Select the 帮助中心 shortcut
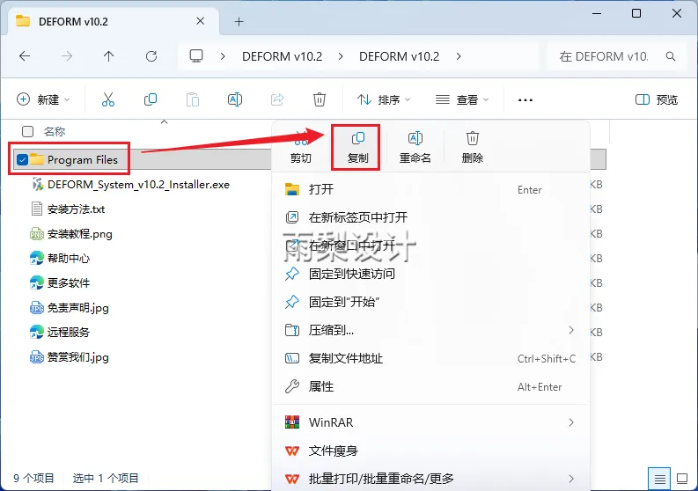Viewport: 698px width, 491px height. tap(69, 258)
